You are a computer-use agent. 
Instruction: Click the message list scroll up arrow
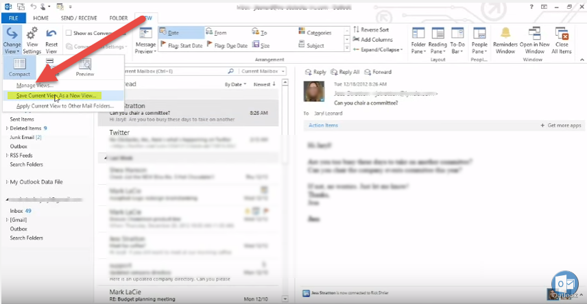click(285, 82)
